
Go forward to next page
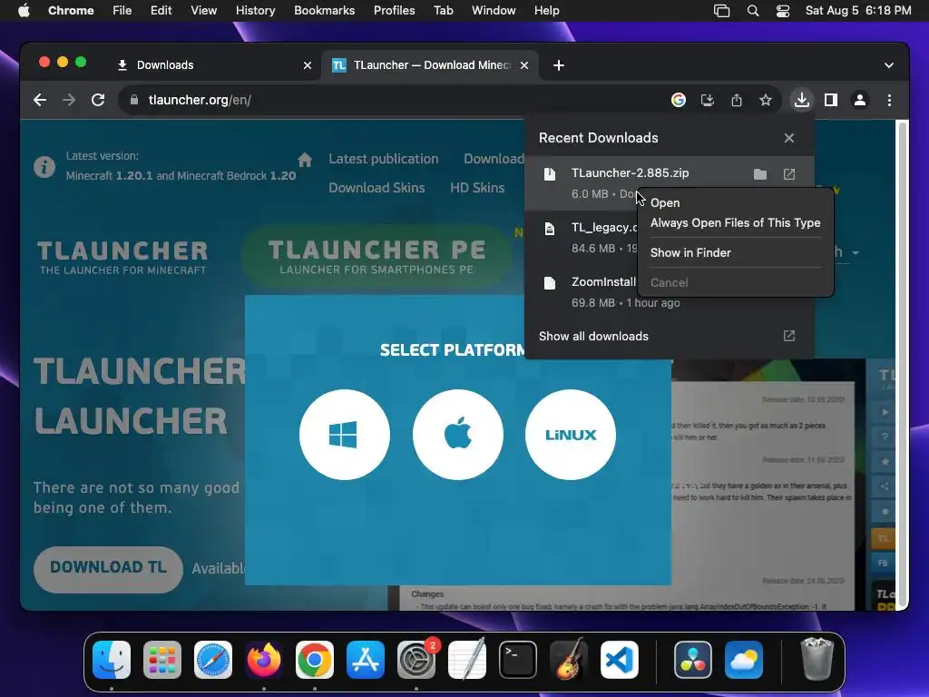click(69, 100)
